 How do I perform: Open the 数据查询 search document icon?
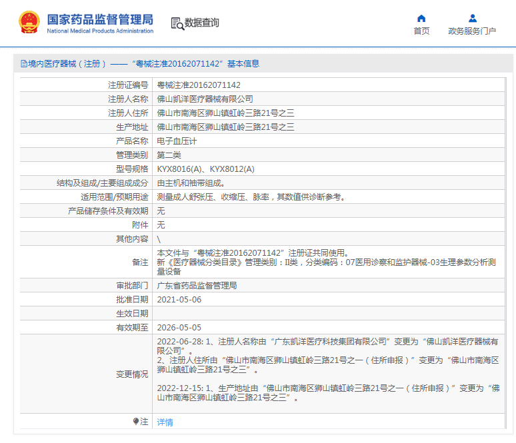[177, 24]
